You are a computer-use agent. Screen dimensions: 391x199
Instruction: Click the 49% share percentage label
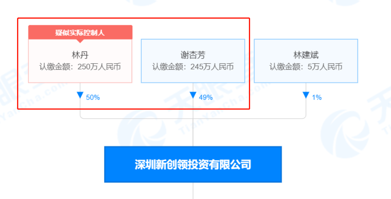click(206, 97)
